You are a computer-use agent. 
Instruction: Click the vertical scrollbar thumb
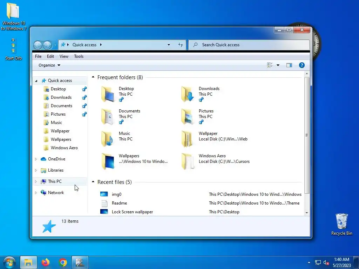[x=307, y=135]
